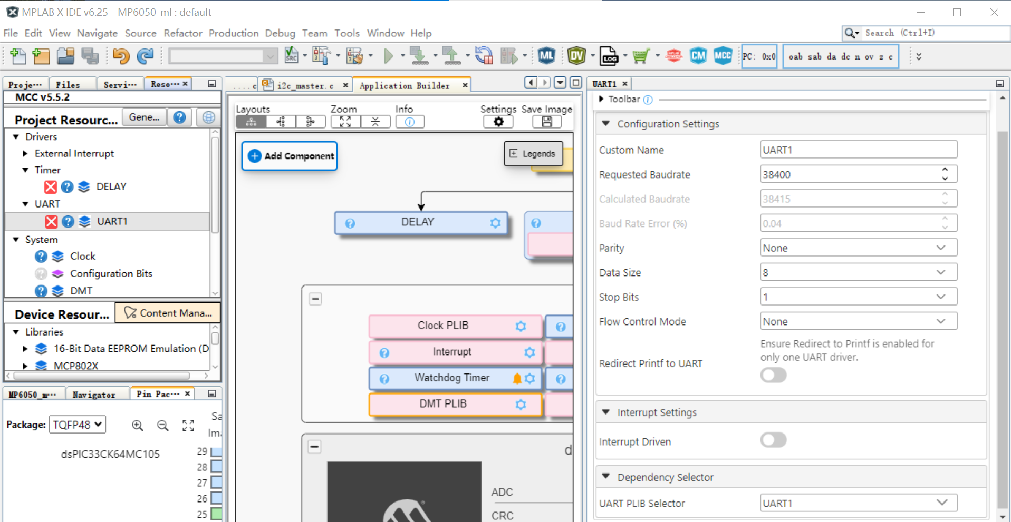The image size is (1011, 522).
Task: Open the LOG icon
Action: tap(609, 55)
